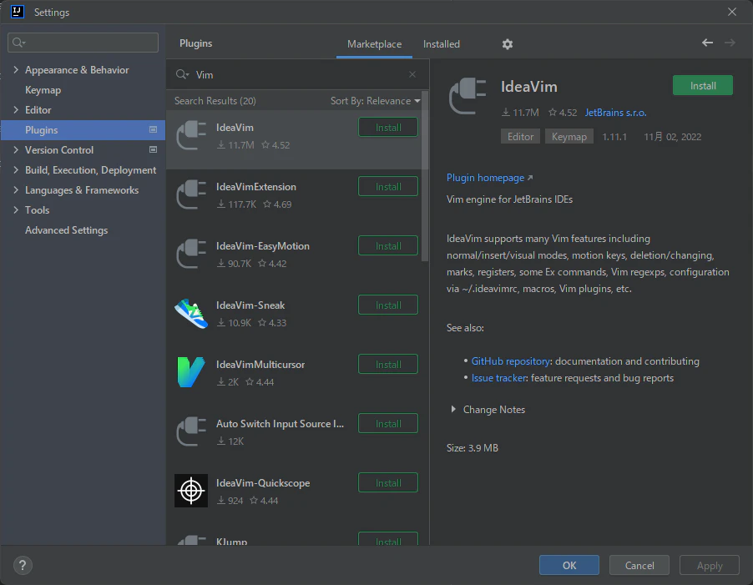Viewport: 753px width, 585px height.
Task: Close the Settings dialog
Action: [732, 12]
